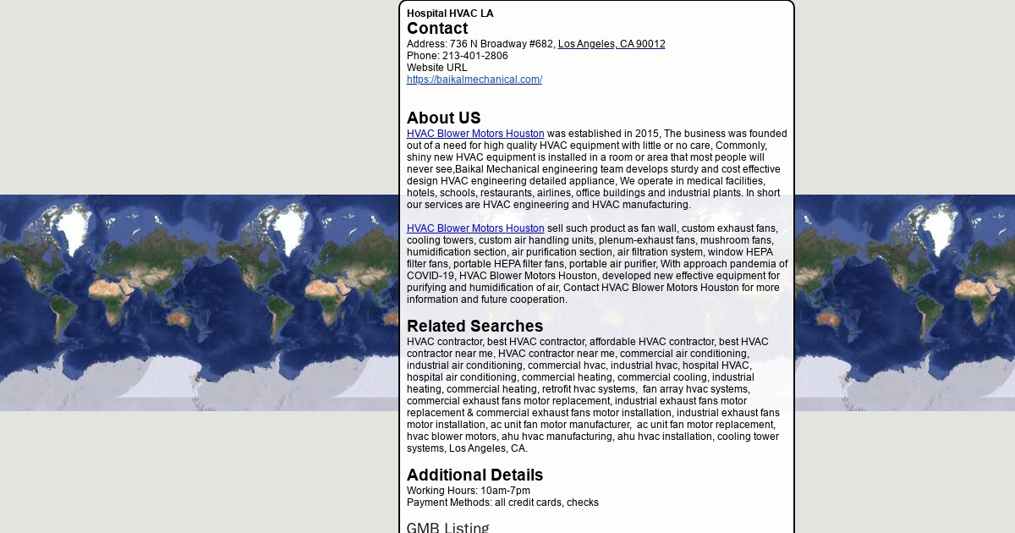This screenshot has width=1015, height=533.
Task: Click the Hospital HVAC LA title
Action: click(450, 14)
